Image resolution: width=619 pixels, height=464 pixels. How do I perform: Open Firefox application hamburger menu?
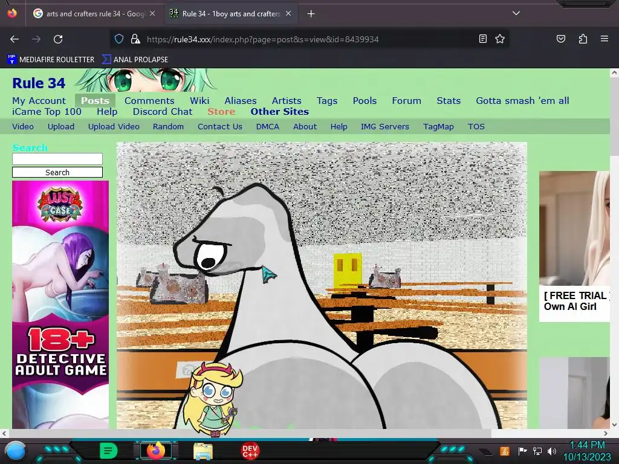(604, 39)
